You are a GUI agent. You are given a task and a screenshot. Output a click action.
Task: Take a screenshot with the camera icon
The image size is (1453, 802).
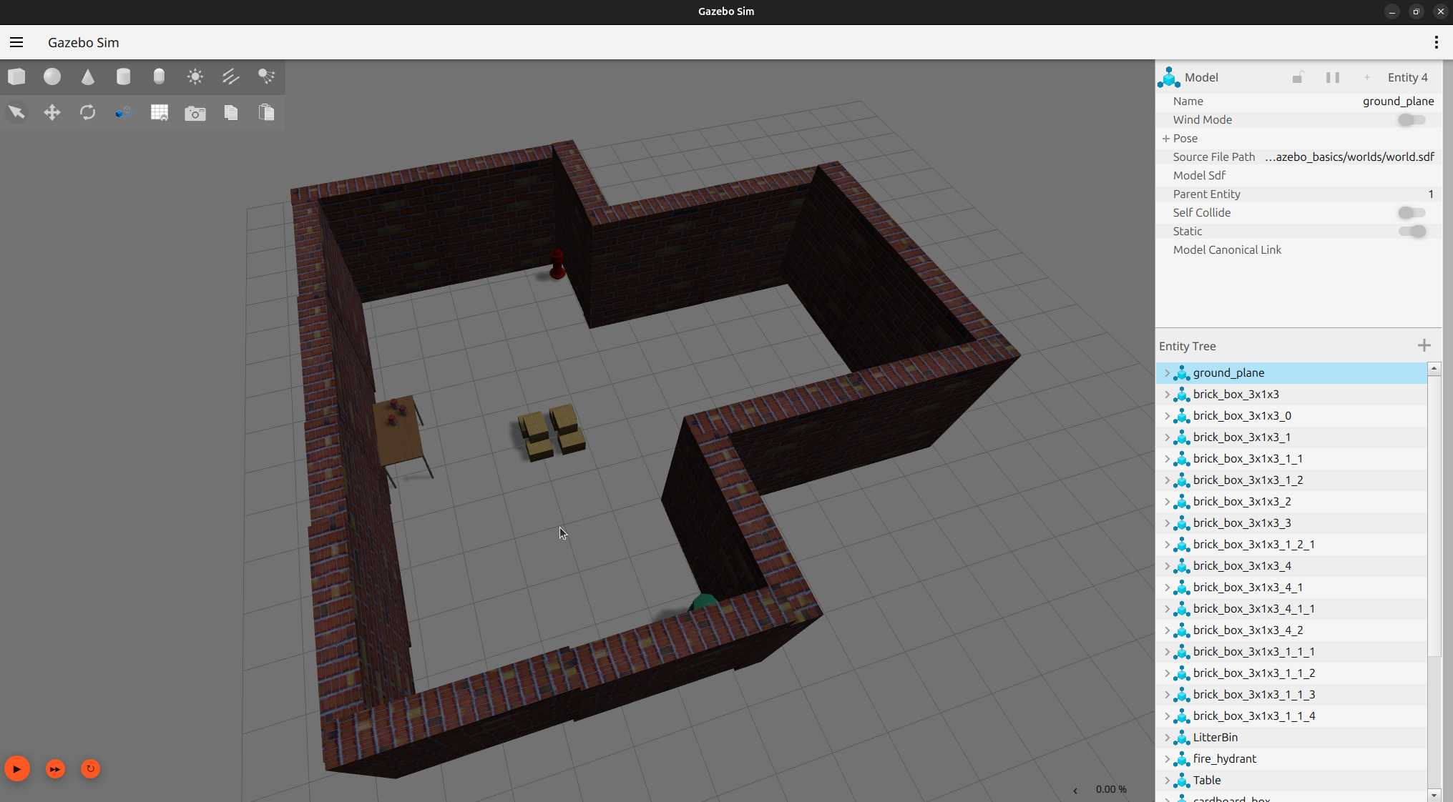pos(195,113)
